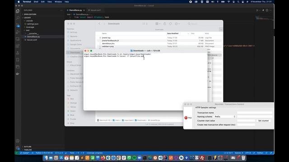The height and width of the screenshot is (162, 289).
Task: Open Extensions view in VS Code activity bar
Action: tap(18, 46)
